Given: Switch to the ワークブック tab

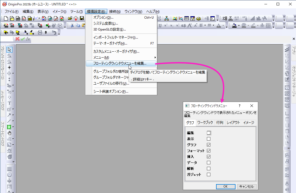Looking at the screenshot, I should coord(205,122).
